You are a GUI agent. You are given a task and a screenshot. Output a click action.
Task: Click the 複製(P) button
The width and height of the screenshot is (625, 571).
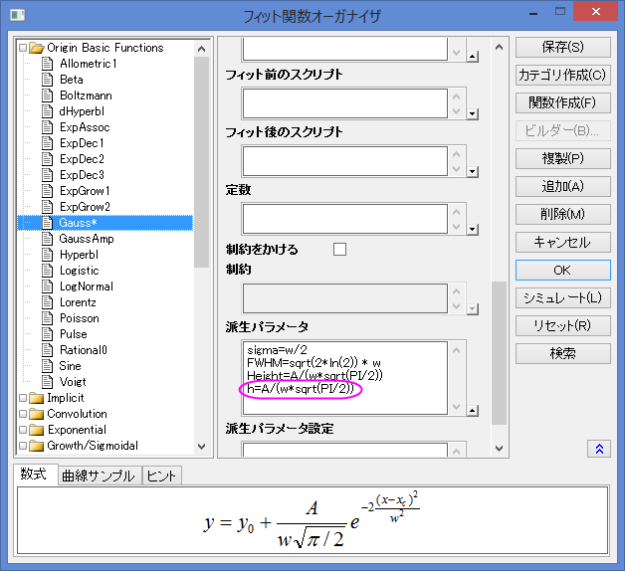(563, 158)
